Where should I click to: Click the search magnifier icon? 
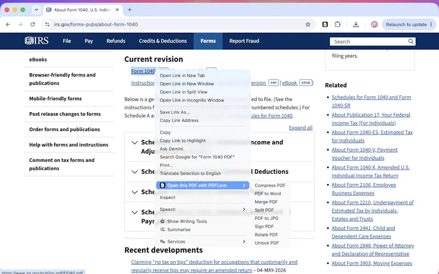[410, 42]
